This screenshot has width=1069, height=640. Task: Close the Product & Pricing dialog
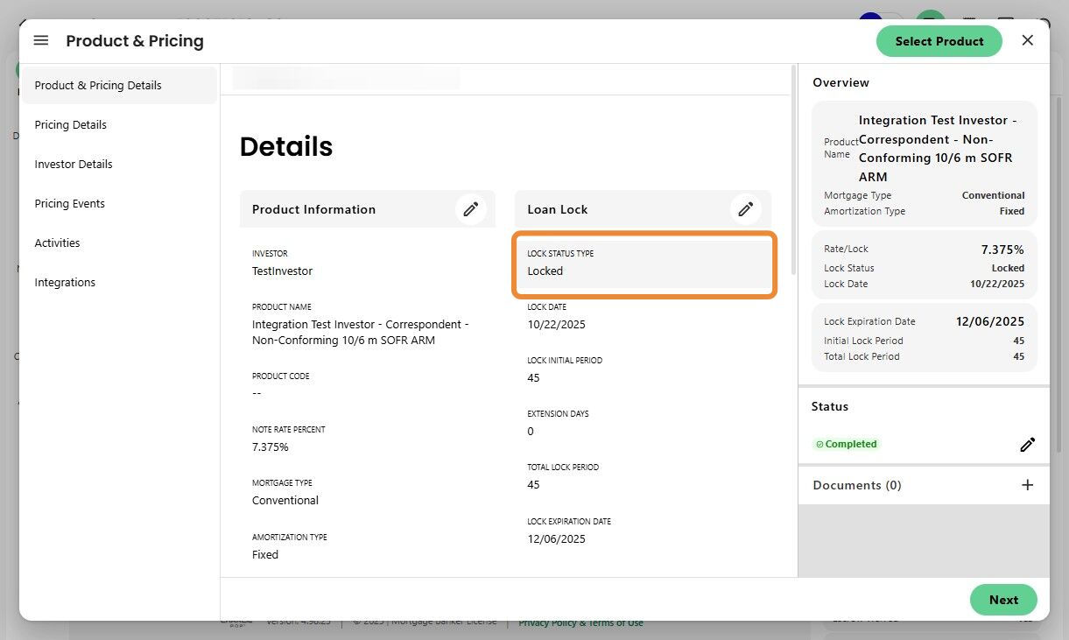(x=1028, y=40)
